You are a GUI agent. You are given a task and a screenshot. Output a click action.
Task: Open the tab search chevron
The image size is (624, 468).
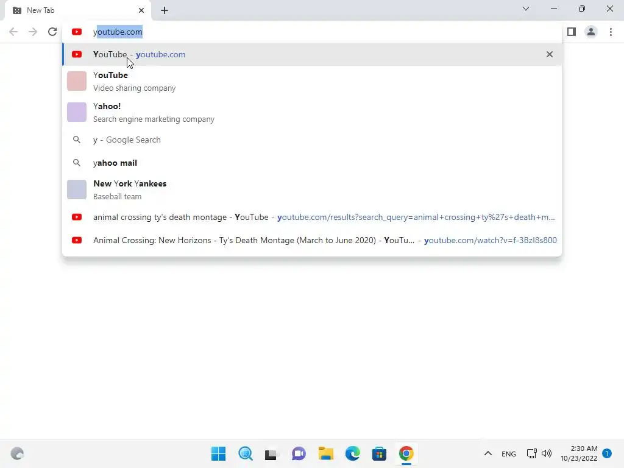click(x=526, y=9)
